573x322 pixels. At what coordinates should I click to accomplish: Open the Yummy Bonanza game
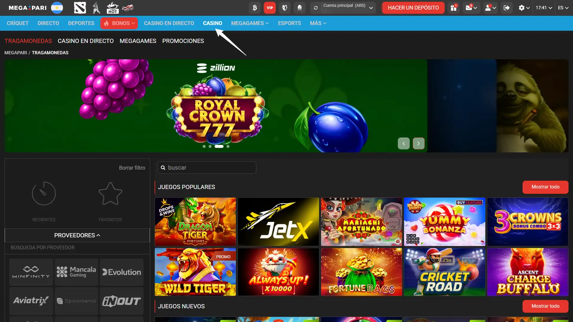(x=444, y=222)
